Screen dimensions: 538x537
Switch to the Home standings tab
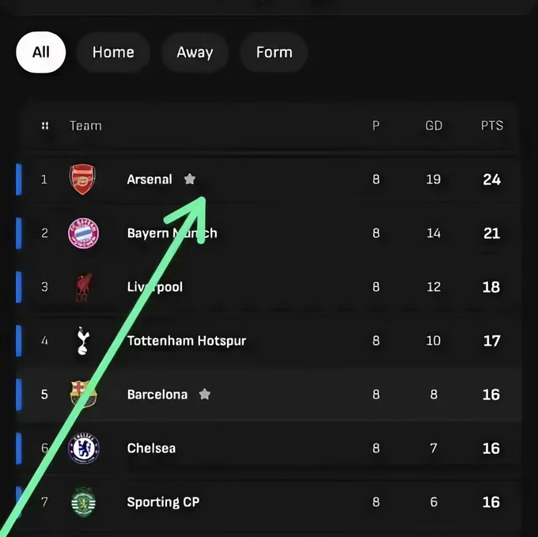point(113,52)
